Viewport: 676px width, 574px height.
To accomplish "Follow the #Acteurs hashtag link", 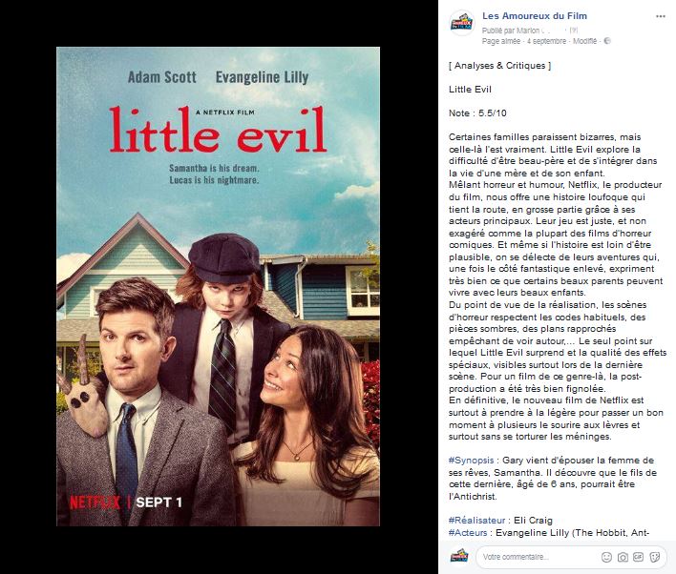I will point(468,533).
